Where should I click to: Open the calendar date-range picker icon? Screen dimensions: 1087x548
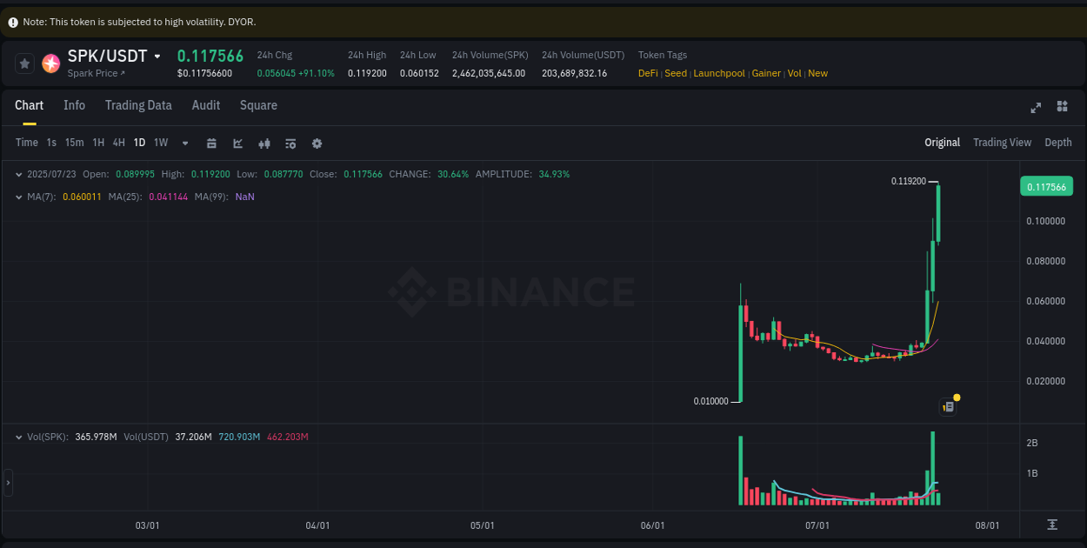211,142
